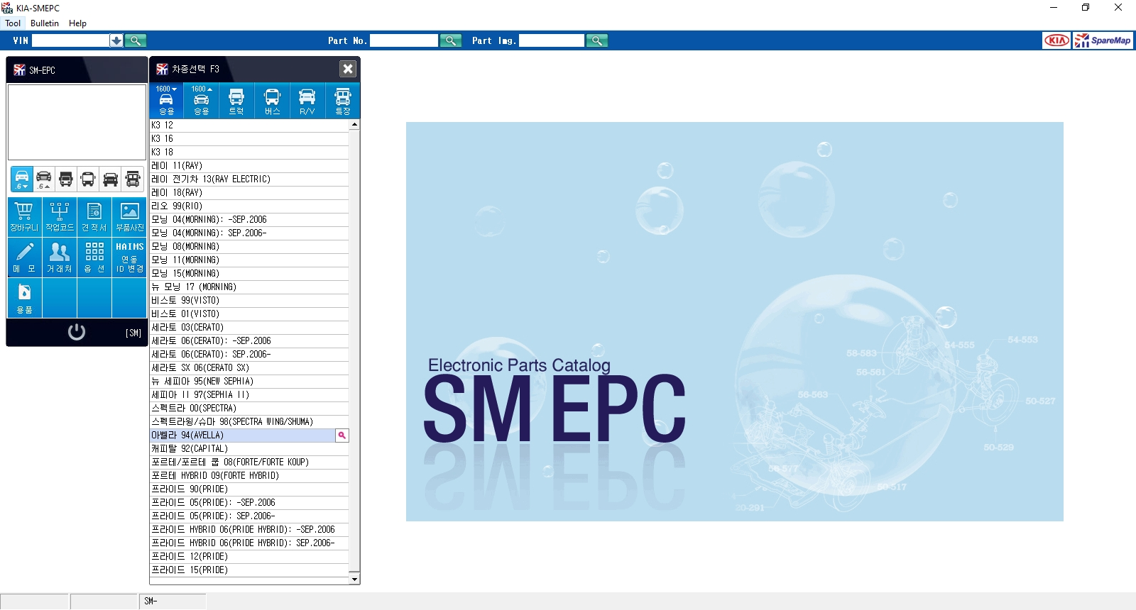This screenshot has height=610, width=1136.
Task: Click the VIN input field
Action: 71,40
